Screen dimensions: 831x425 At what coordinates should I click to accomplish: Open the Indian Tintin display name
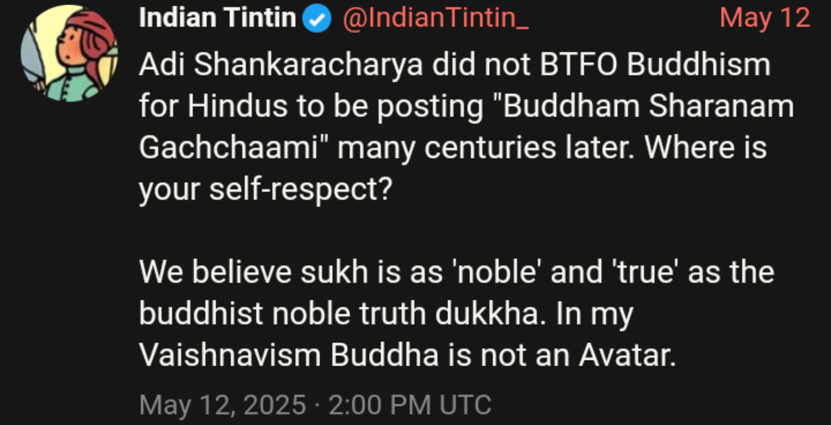[217, 18]
